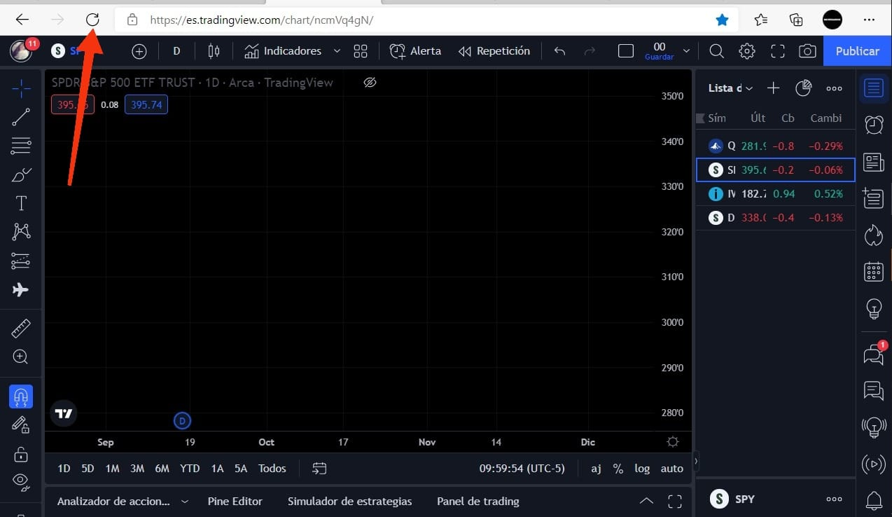
Task: Activate the zoom in tool
Action: click(21, 357)
